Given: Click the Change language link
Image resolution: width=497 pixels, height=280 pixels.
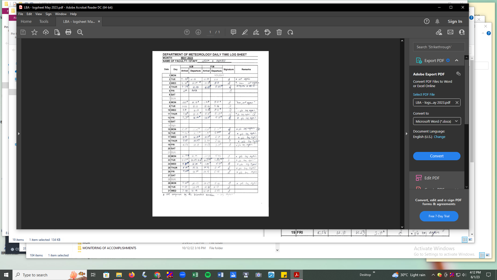Looking at the screenshot, I should (x=440, y=137).
